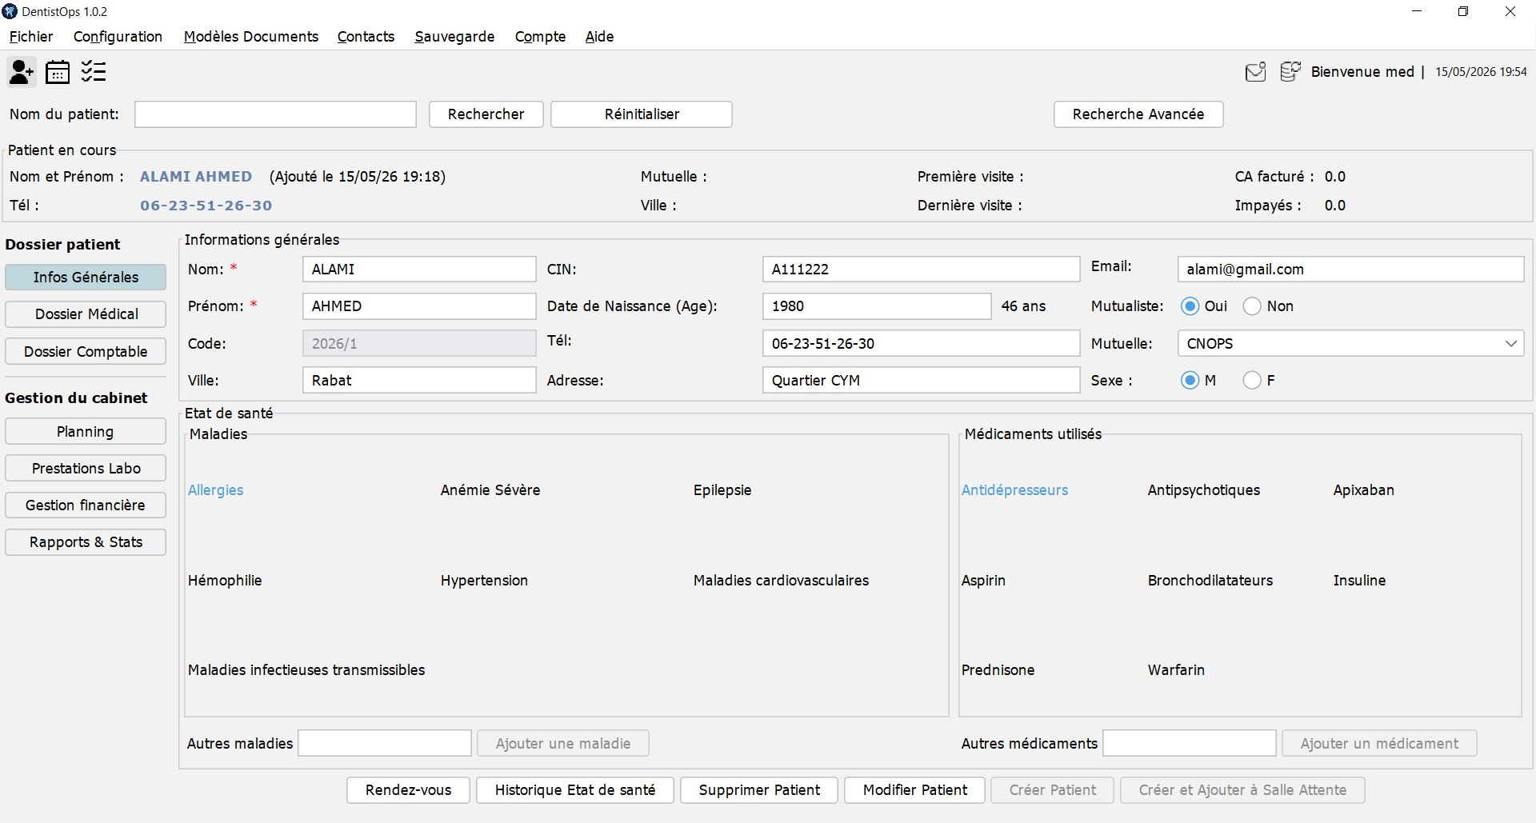Select Maladies cardiovasculaires

(x=781, y=581)
